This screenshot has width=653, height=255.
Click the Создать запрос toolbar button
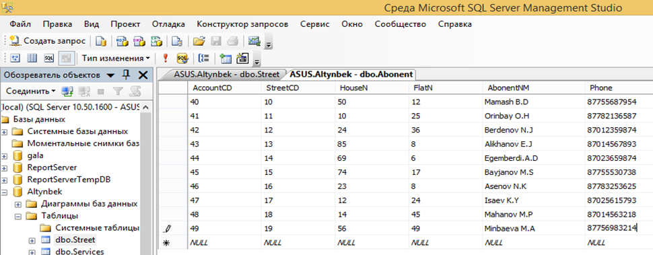48,41
